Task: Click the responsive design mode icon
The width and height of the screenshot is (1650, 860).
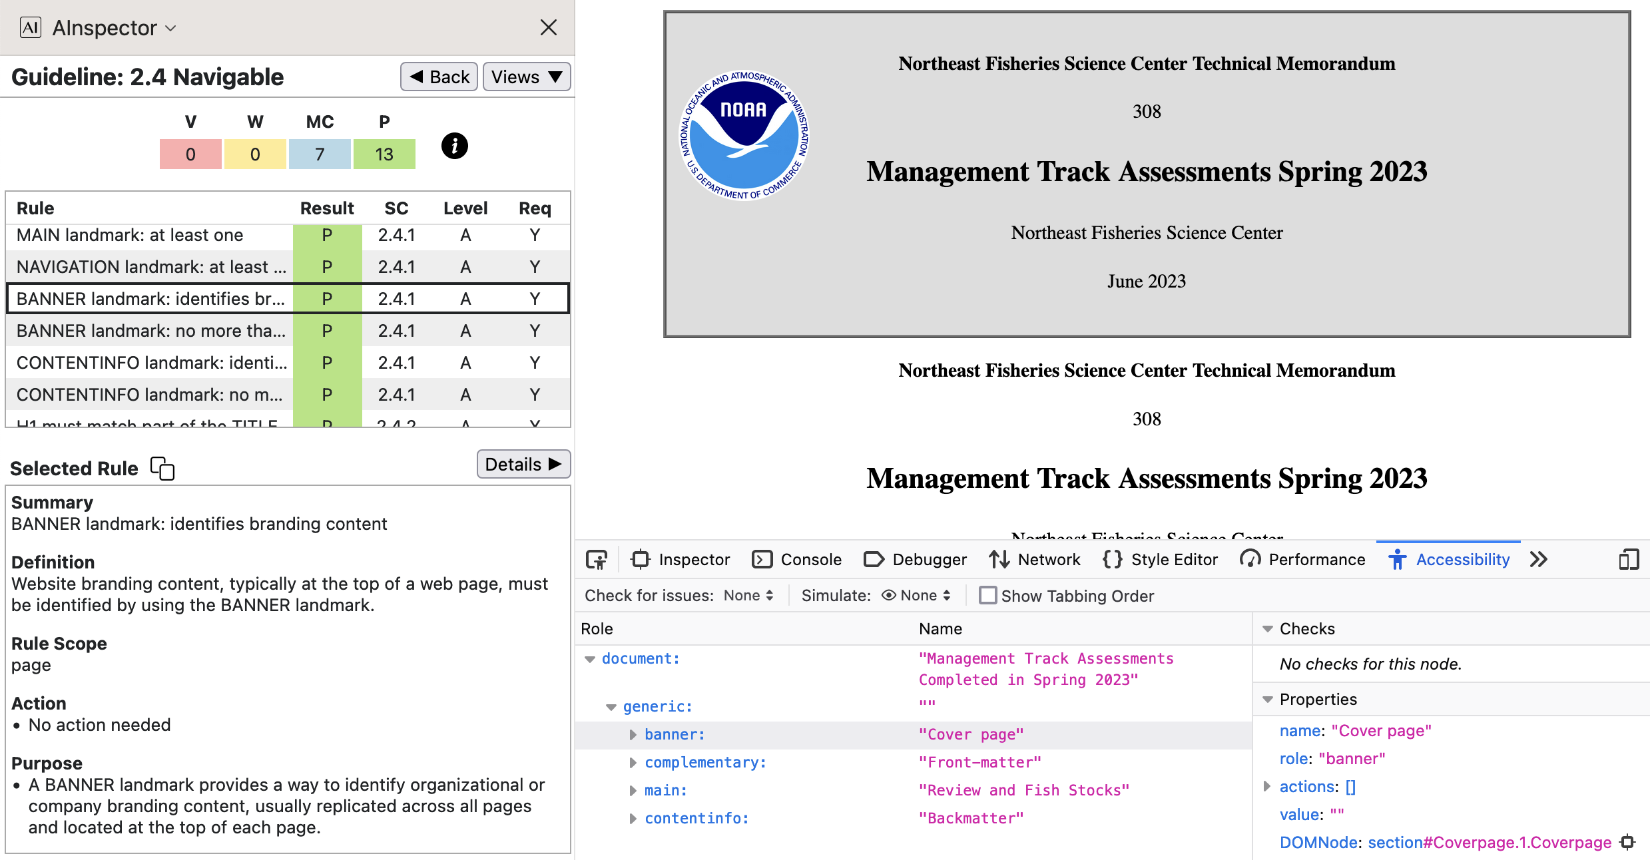Action: click(1628, 560)
